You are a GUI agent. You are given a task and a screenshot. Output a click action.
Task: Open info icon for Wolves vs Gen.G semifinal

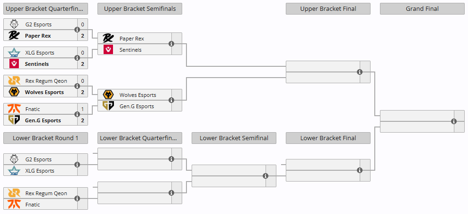(171, 100)
